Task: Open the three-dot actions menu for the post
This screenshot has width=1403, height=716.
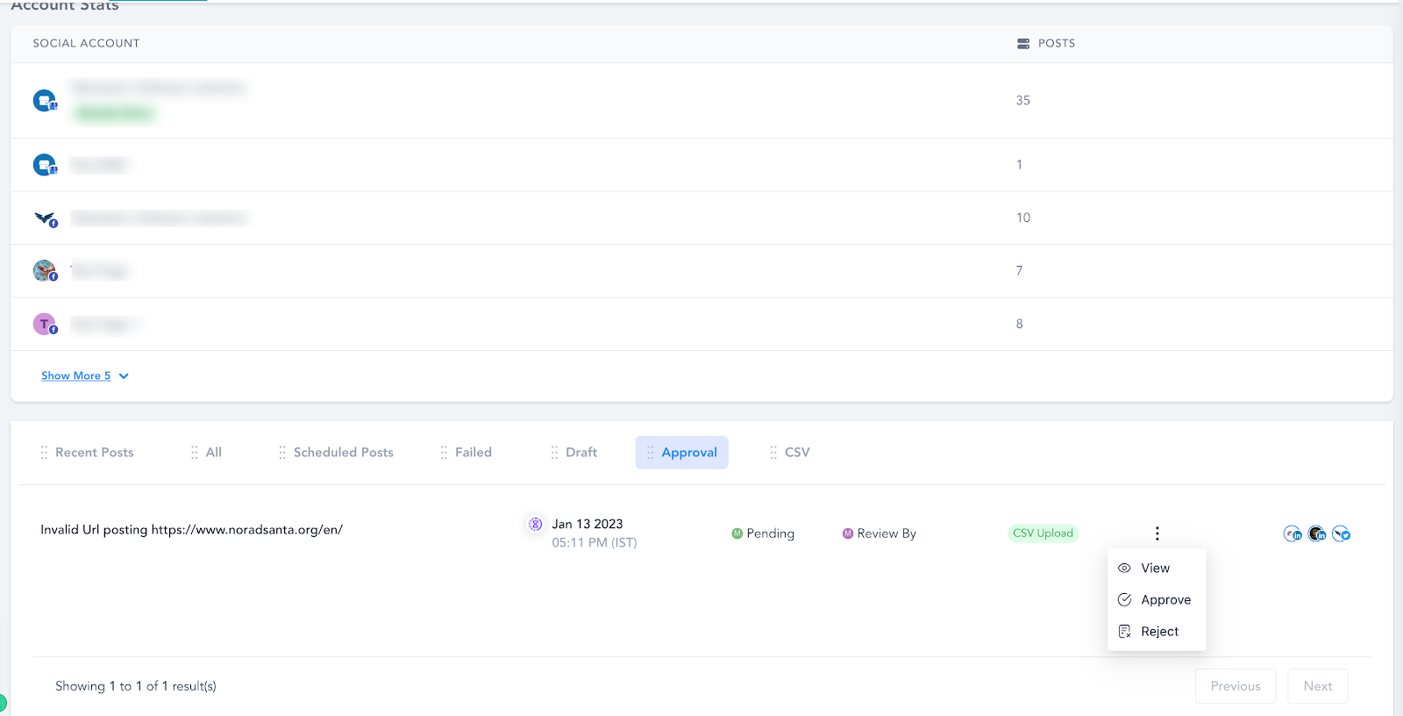Action: [x=1157, y=533]
